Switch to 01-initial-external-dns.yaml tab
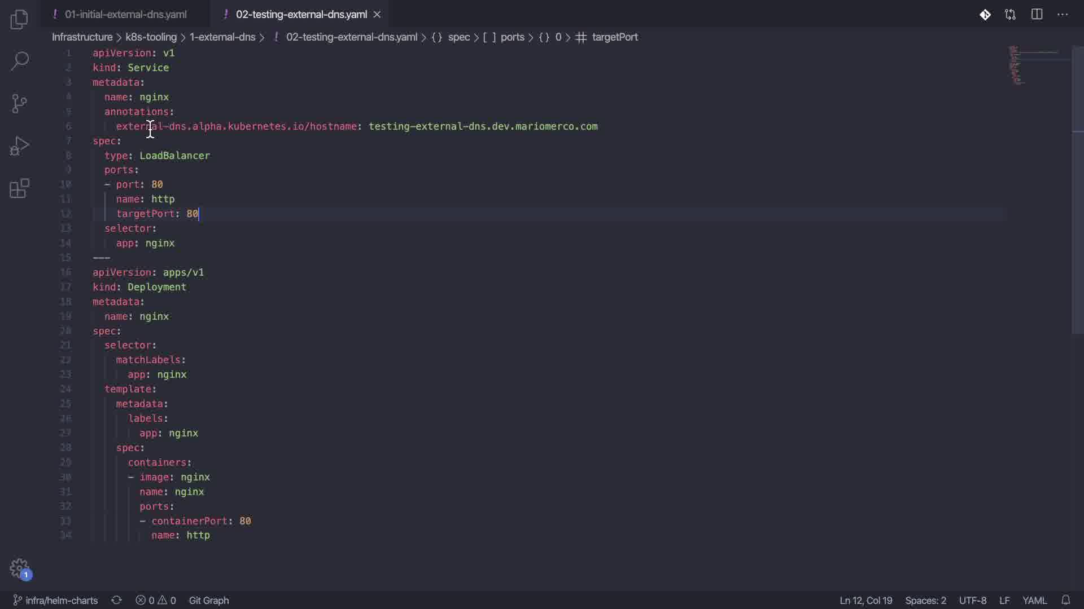Viewport: 1084px width, 609px height. pos(125,15)
